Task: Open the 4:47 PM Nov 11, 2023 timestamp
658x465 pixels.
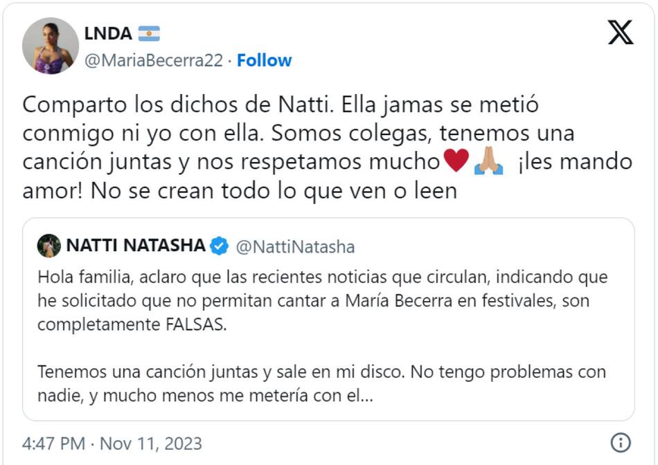Action: (x=112, y=443)
